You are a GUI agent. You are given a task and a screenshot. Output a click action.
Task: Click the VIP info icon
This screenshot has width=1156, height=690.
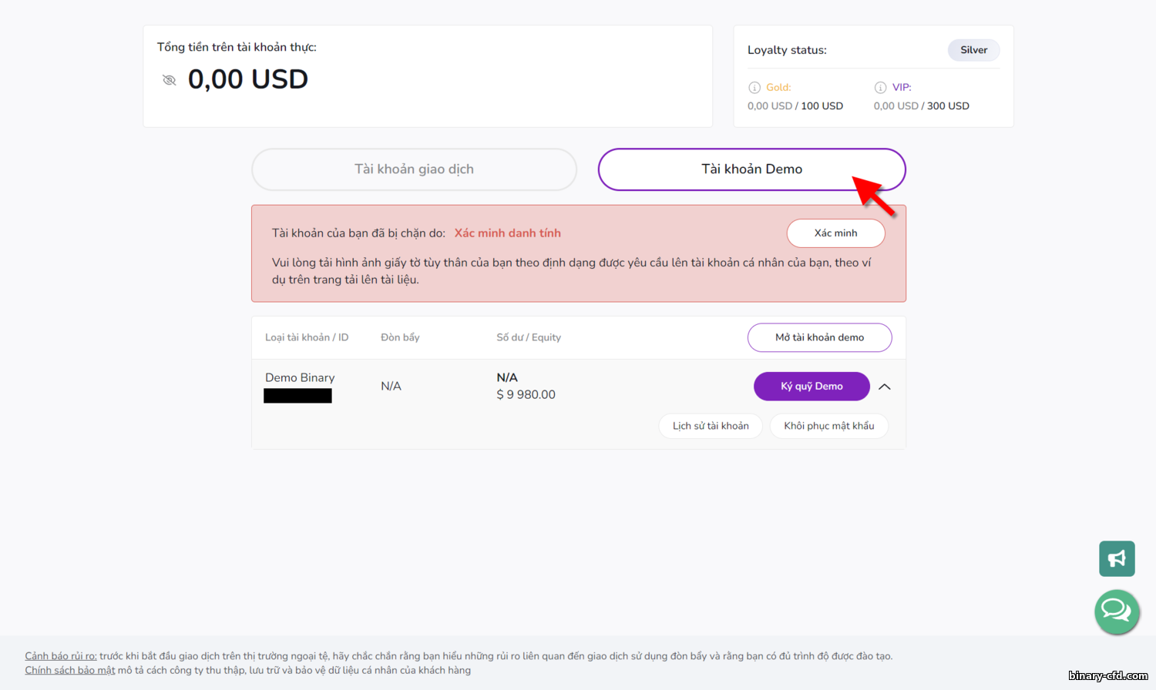click(x=880, y=88)
